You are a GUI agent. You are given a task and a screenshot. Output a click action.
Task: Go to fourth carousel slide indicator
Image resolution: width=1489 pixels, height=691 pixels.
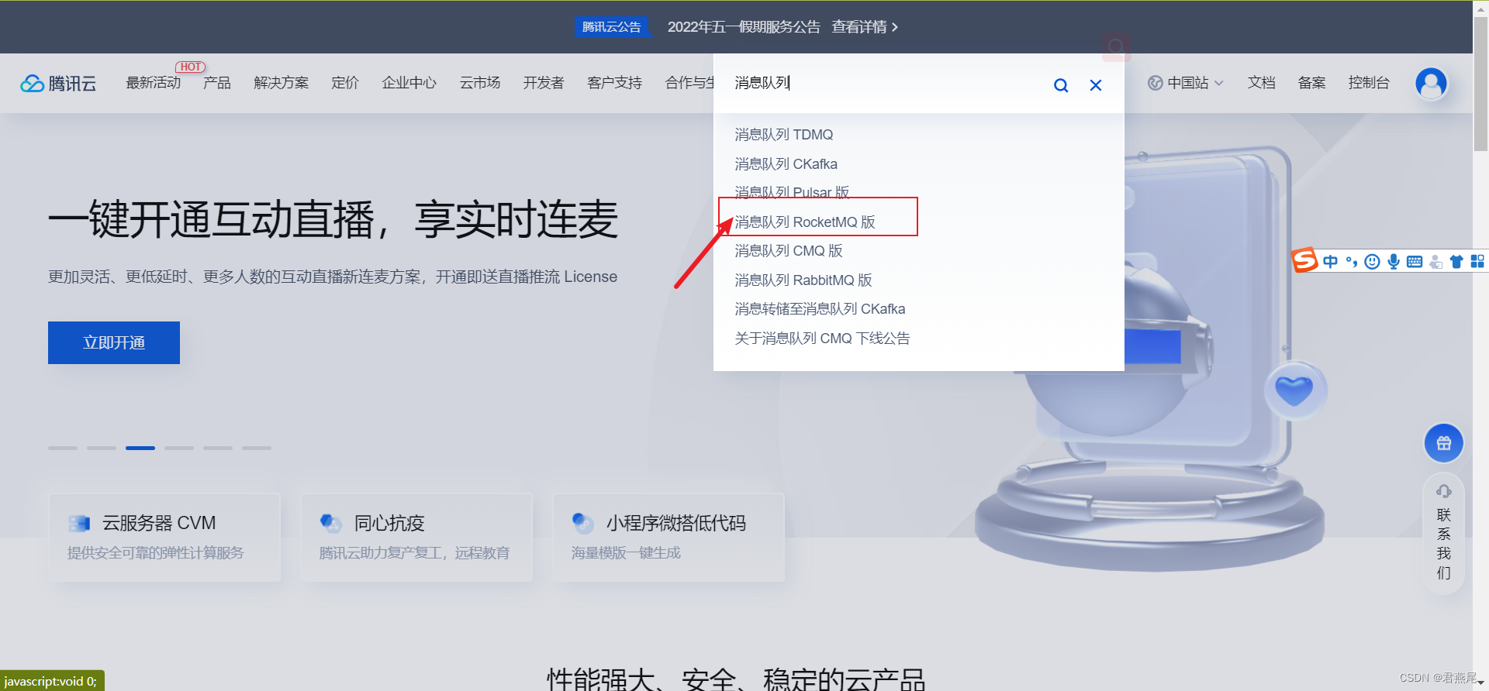tap(179, 448)
